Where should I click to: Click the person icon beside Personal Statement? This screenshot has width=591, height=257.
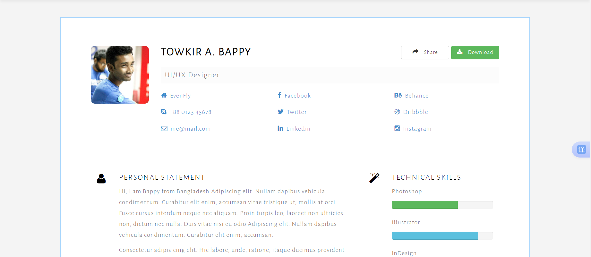pyautogui.click(x=101, y=178)
